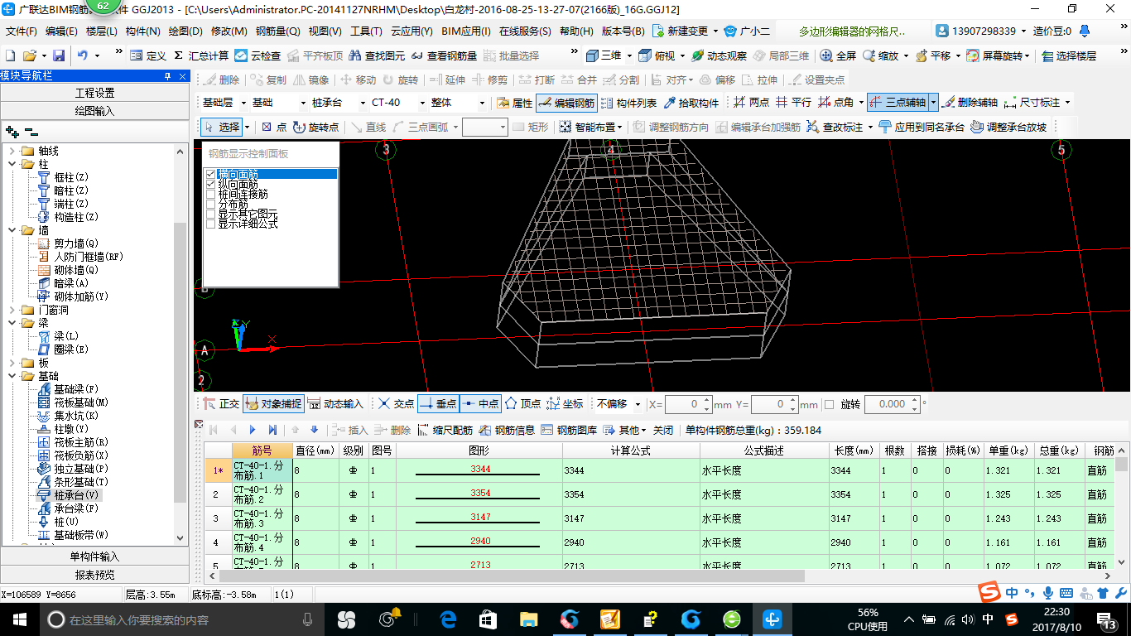Open the 文件(F) menu

22,31
